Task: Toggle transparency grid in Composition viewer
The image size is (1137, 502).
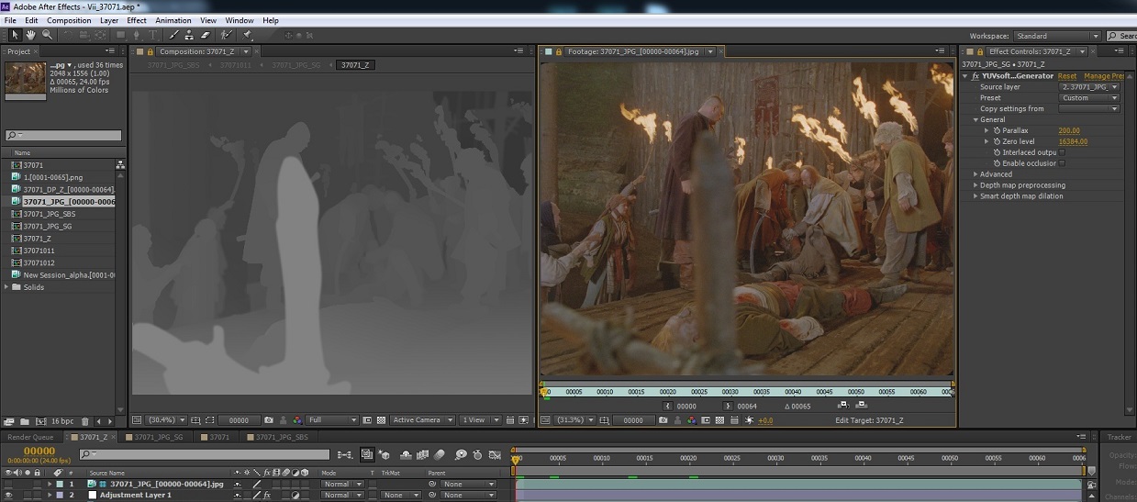Action: (380, 420)
